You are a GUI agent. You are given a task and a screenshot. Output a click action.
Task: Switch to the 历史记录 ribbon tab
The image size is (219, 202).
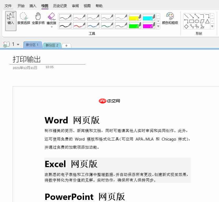click(60, 6)
